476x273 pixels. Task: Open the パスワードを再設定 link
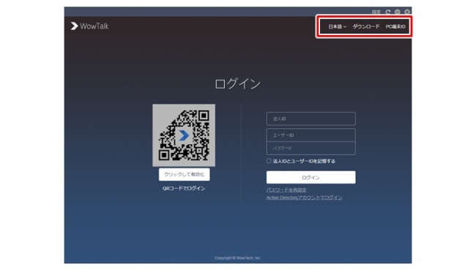286,190
